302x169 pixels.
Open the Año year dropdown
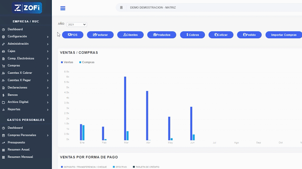coord(77,24)
